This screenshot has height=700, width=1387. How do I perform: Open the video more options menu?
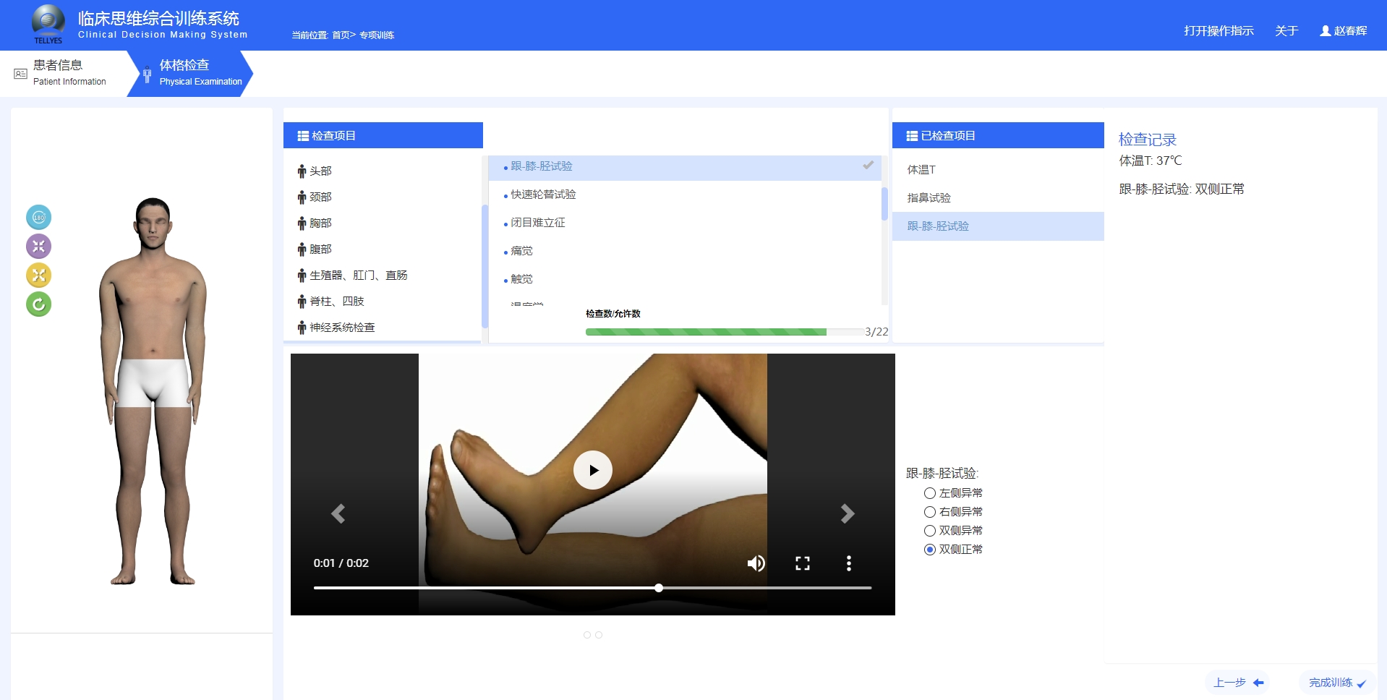pyautogui.click(x=849, y=563)
